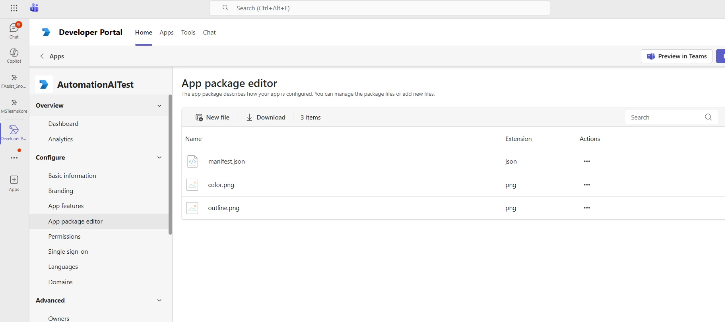
Task: Open the Apps store from the sidebar
Action: (14, 183)
